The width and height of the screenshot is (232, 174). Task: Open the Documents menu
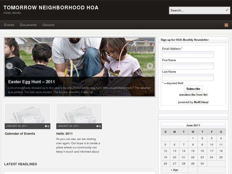click(x=28, y=25)
